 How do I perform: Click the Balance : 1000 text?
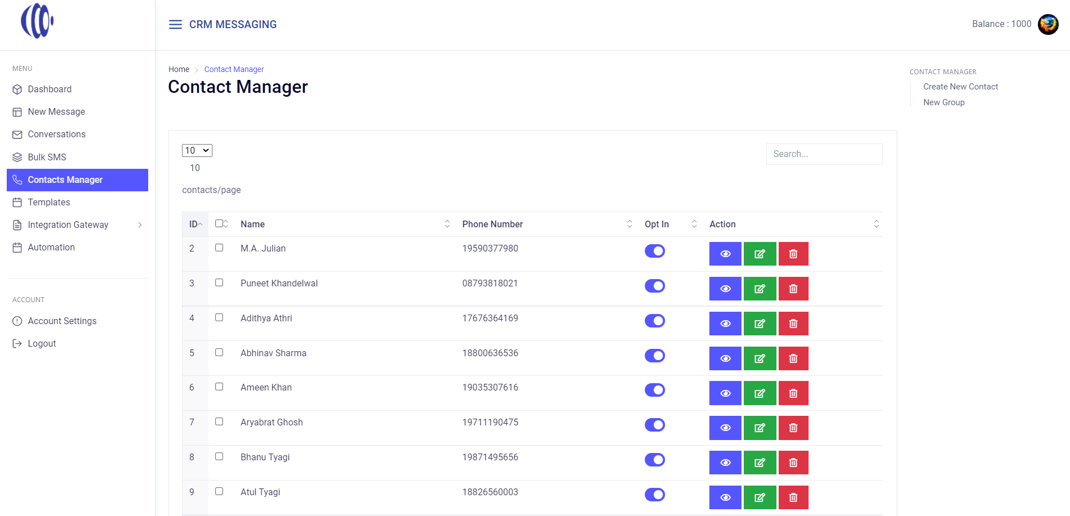point(1001,24)
